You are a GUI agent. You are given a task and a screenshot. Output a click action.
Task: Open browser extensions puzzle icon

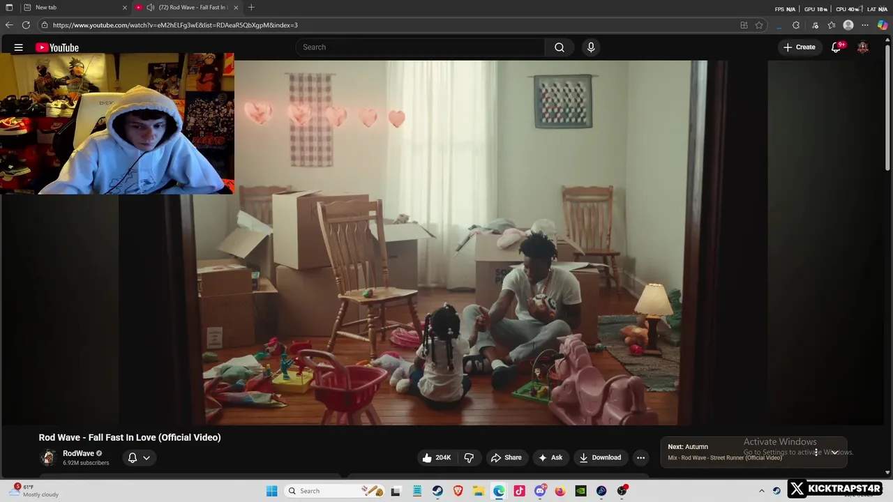pos(796,25)
